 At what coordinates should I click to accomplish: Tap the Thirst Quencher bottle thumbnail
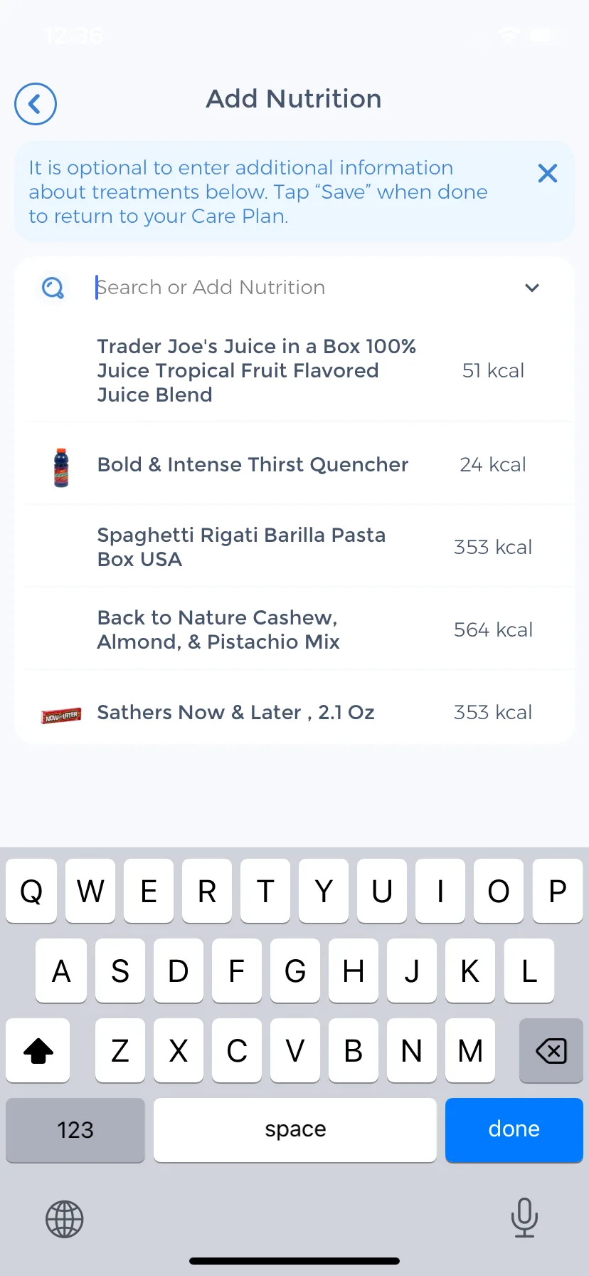point(61,467)
